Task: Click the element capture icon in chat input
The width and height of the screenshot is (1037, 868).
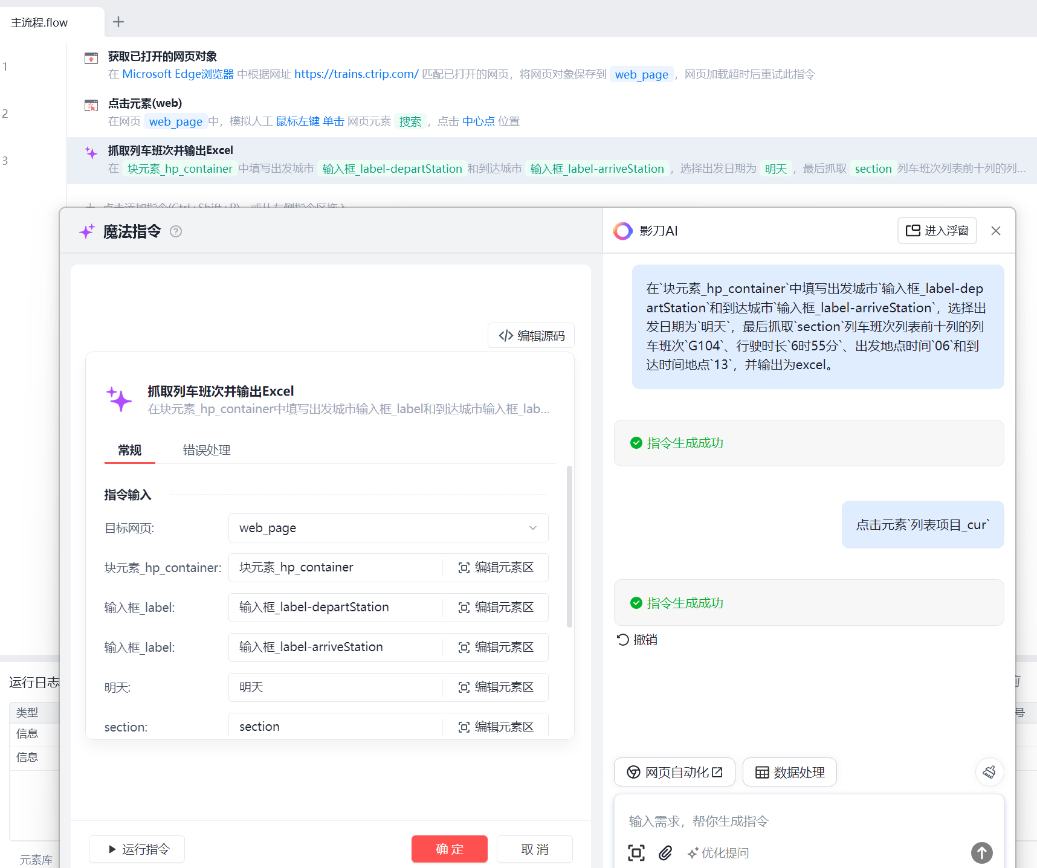Action: pos(636,852)
